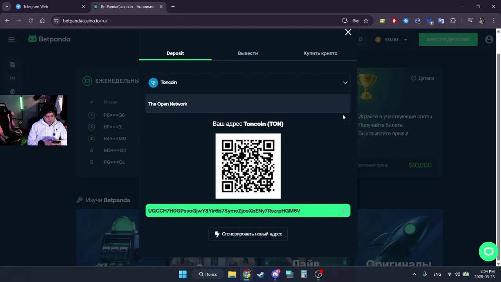View site information icon
This screenshot has height=282, width=501.
56,21
